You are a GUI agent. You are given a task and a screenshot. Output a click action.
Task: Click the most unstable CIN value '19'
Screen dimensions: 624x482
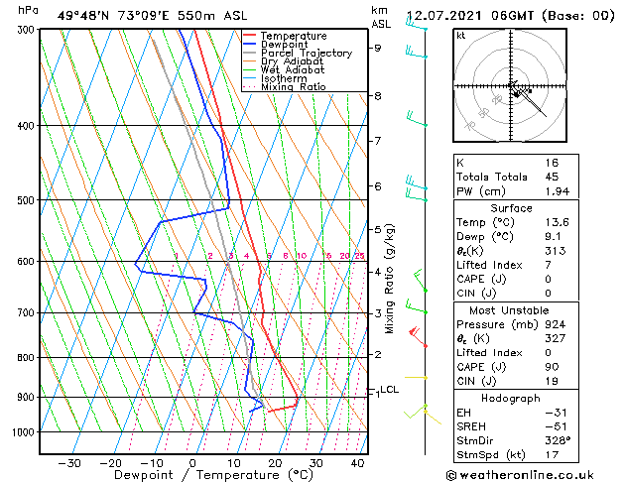pos(552,381)
